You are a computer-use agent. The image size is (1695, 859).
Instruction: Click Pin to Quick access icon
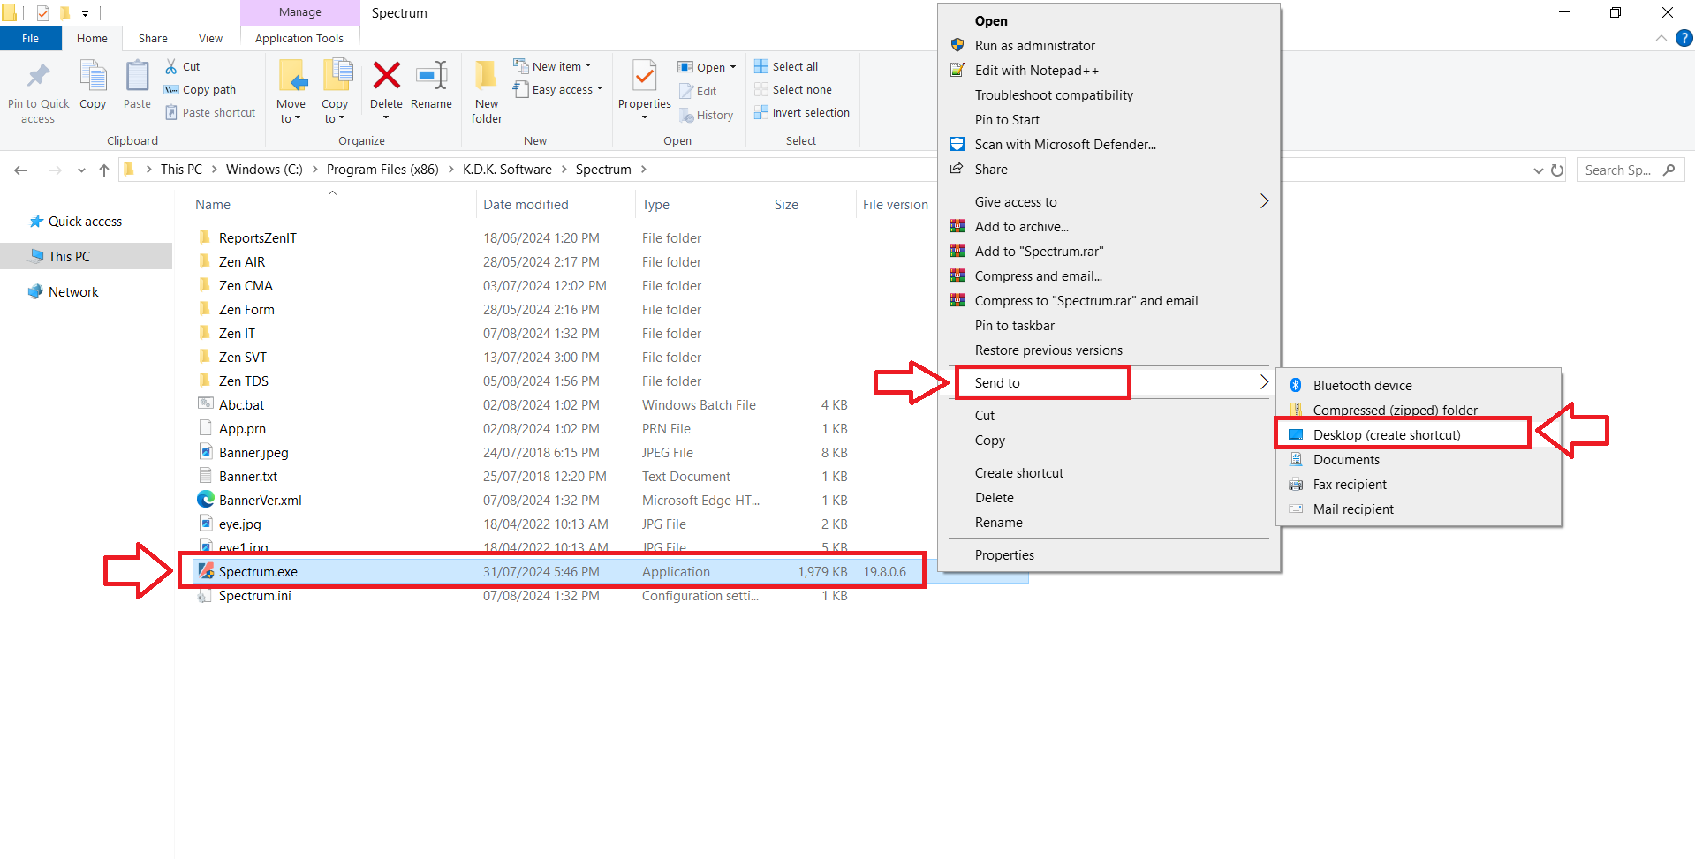(x=38, y=77)
